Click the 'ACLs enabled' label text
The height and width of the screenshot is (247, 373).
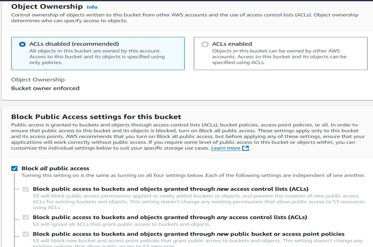(232, 44)
